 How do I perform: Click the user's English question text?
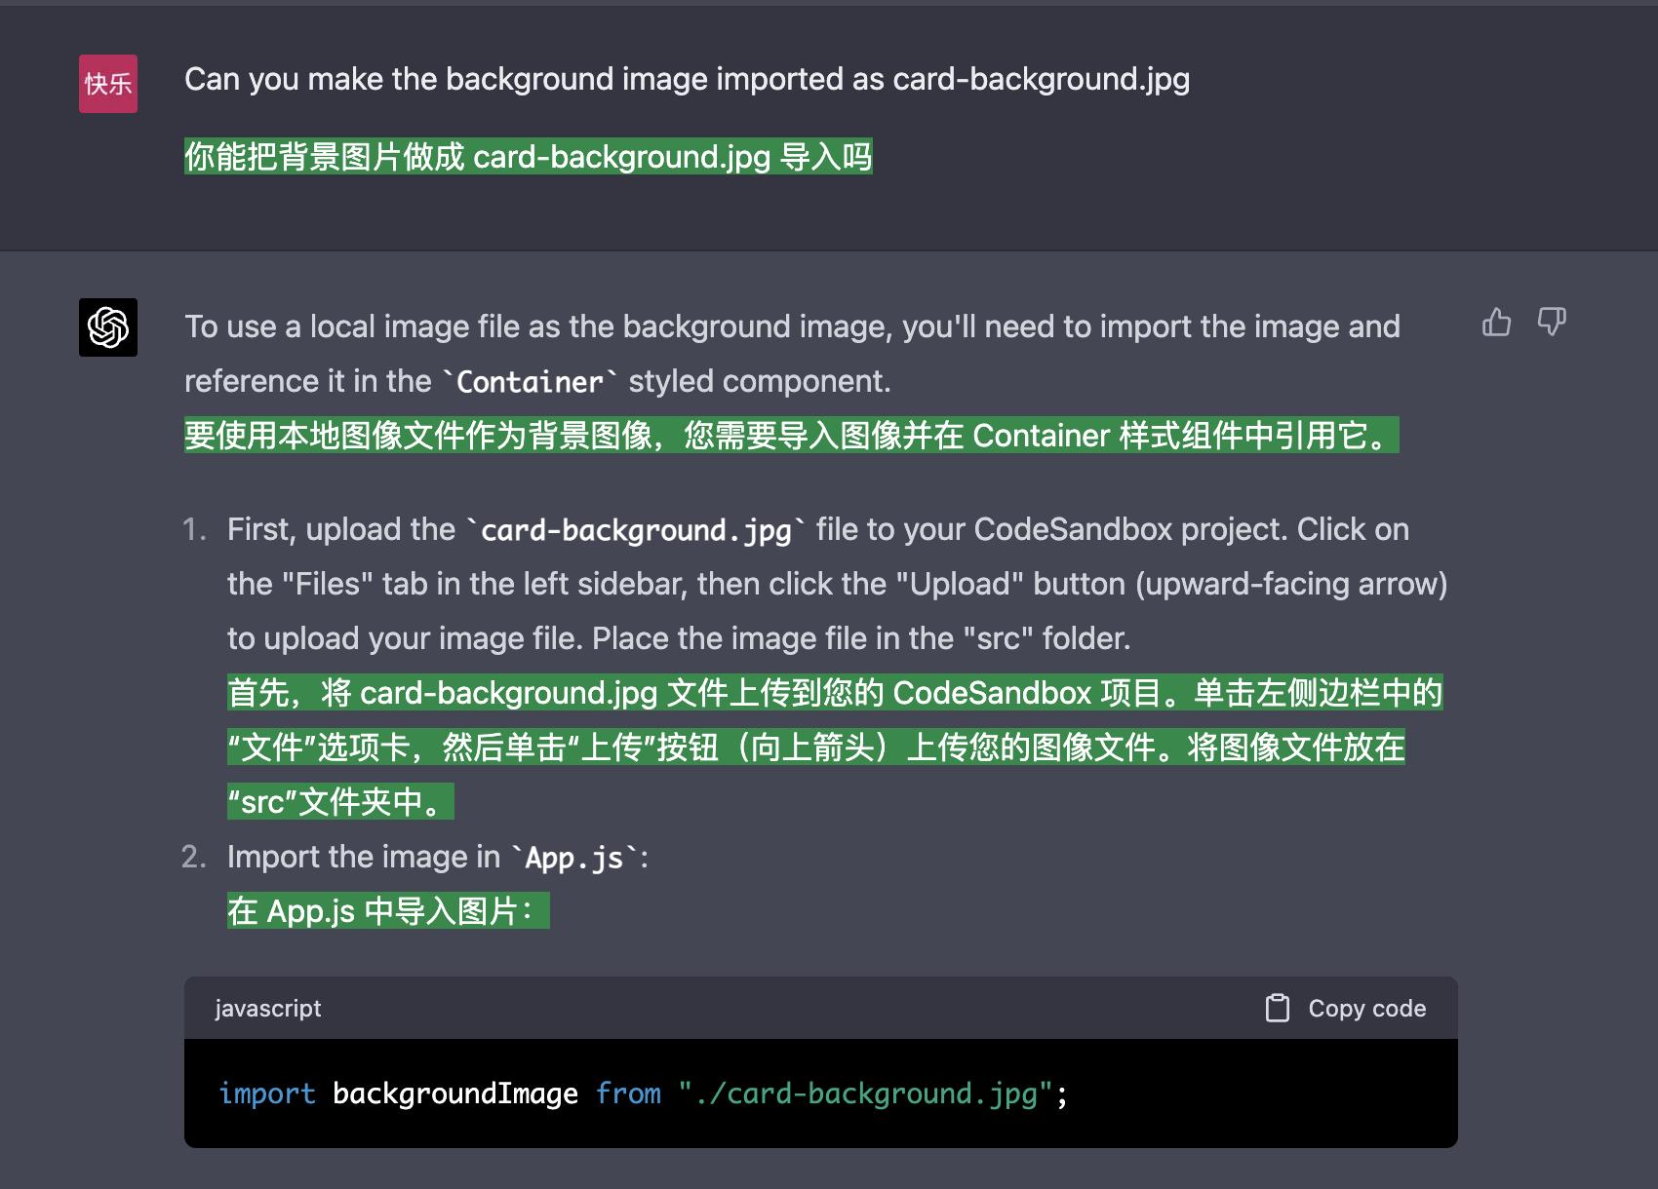pos(687,78)
